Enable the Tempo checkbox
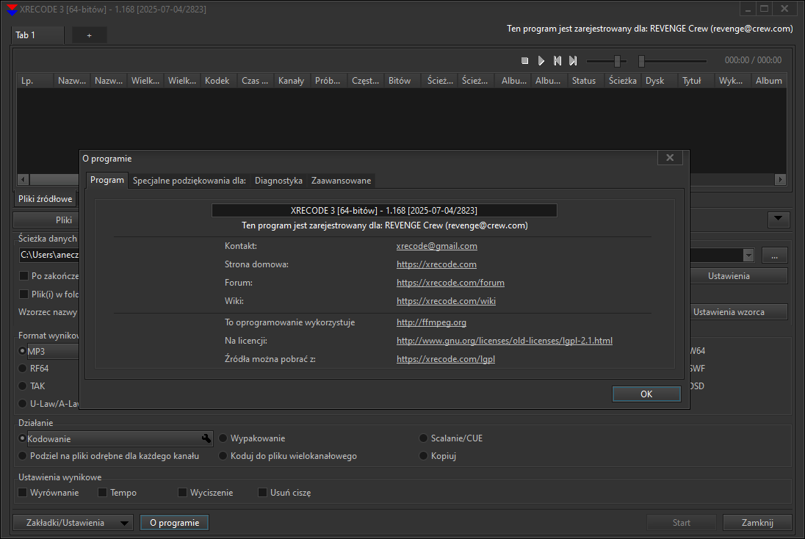The height and width of the screenshot is (539, 805). click(x=102, y=492)
